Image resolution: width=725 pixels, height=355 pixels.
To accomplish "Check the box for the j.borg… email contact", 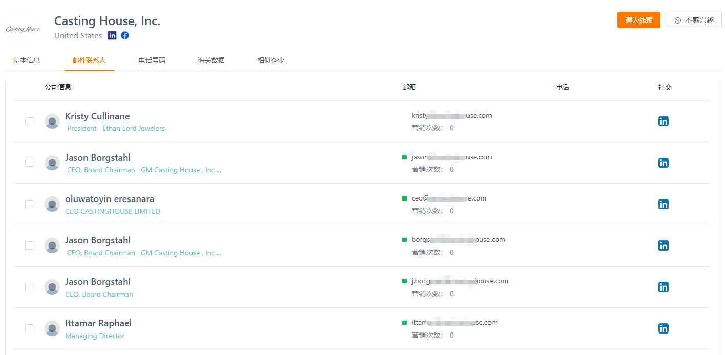I will [x=29, y=287].
